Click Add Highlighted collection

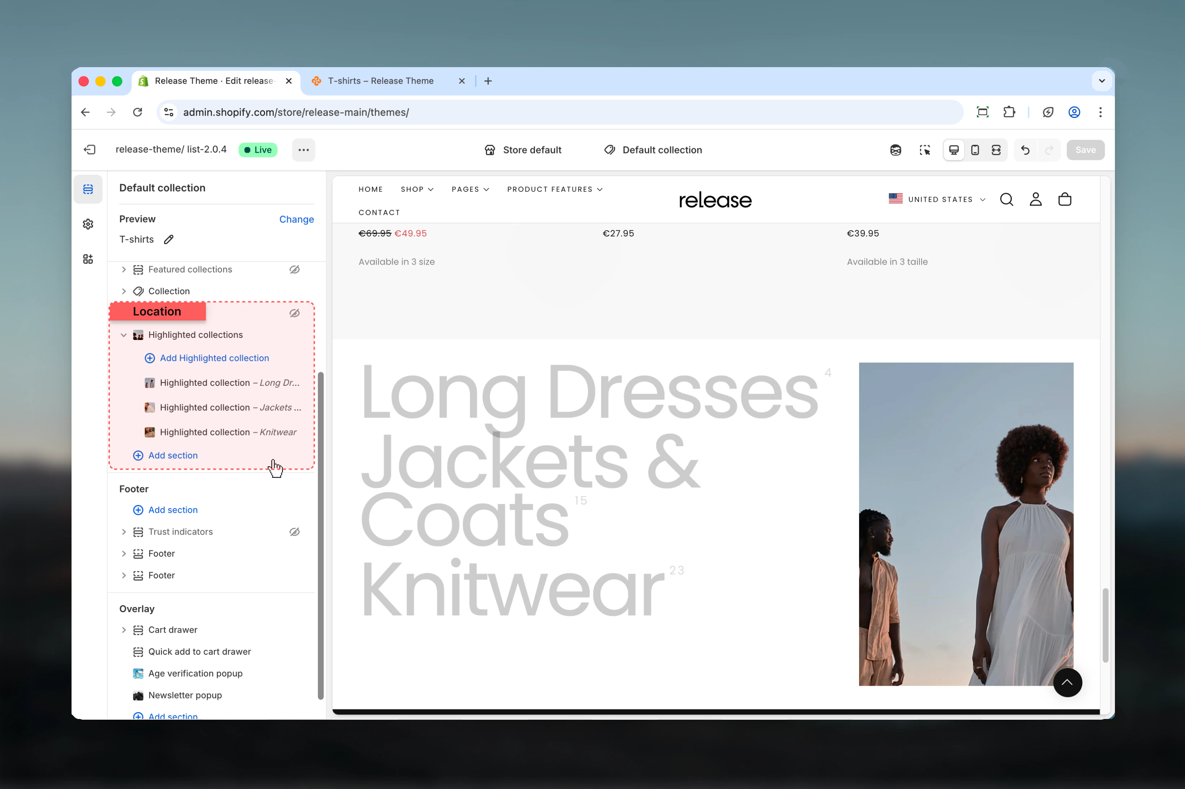click(x=207, y=358)
